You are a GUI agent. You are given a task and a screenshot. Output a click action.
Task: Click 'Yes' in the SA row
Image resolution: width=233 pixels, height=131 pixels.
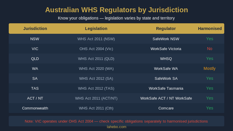click(210, 78)
